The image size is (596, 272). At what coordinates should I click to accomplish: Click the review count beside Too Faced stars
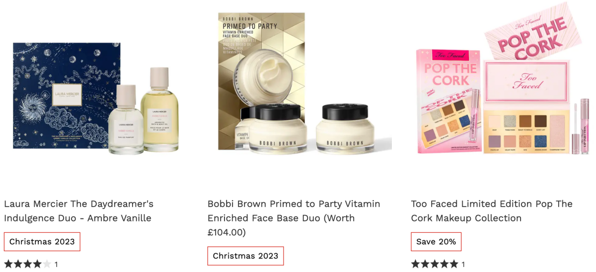click(463, 265)
